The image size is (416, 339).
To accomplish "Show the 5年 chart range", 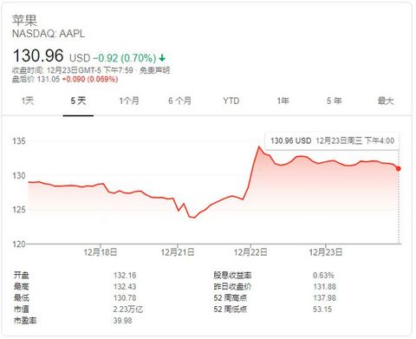I will pyautogui.click(x=335, y=101).
